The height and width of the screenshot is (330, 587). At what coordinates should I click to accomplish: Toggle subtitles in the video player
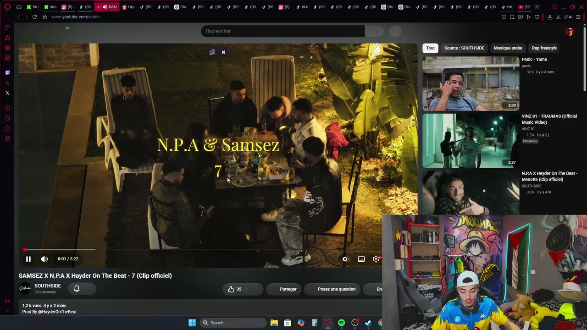[x=361, y=259]
